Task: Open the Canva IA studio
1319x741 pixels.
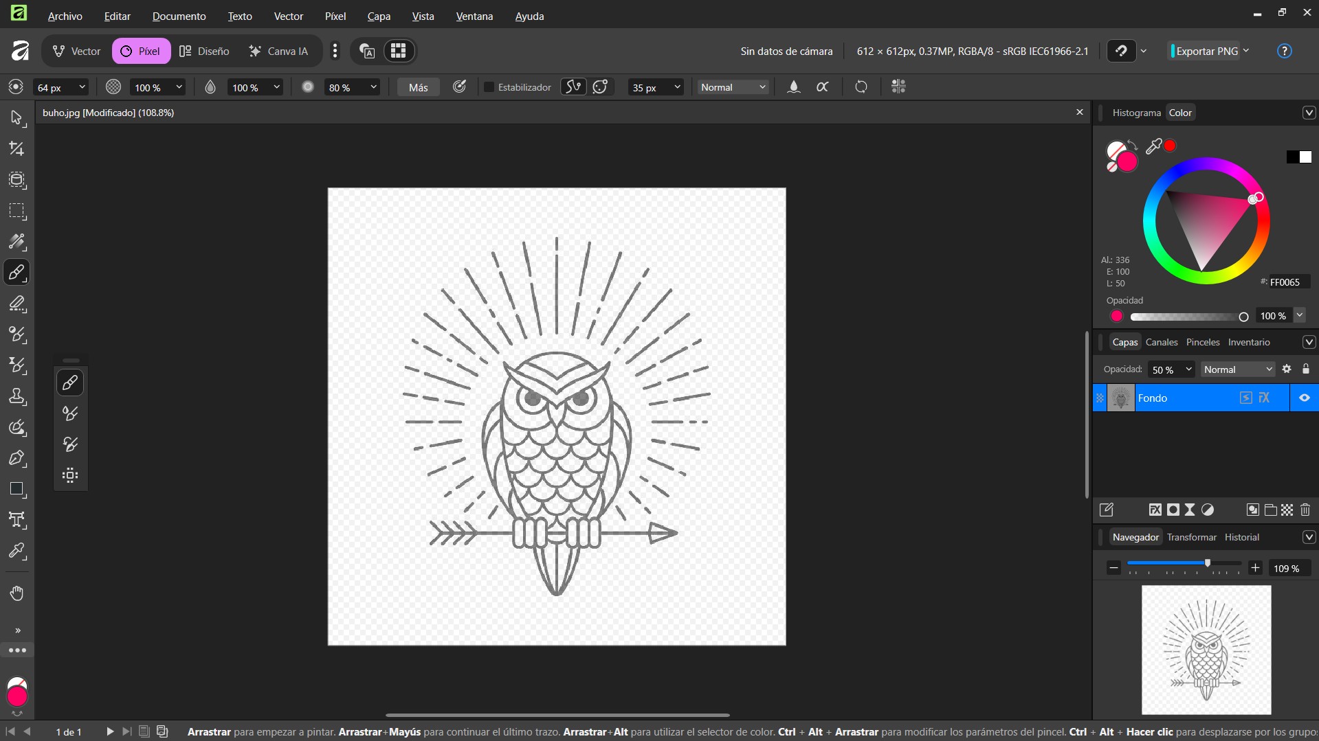Action: pos(279,51)
